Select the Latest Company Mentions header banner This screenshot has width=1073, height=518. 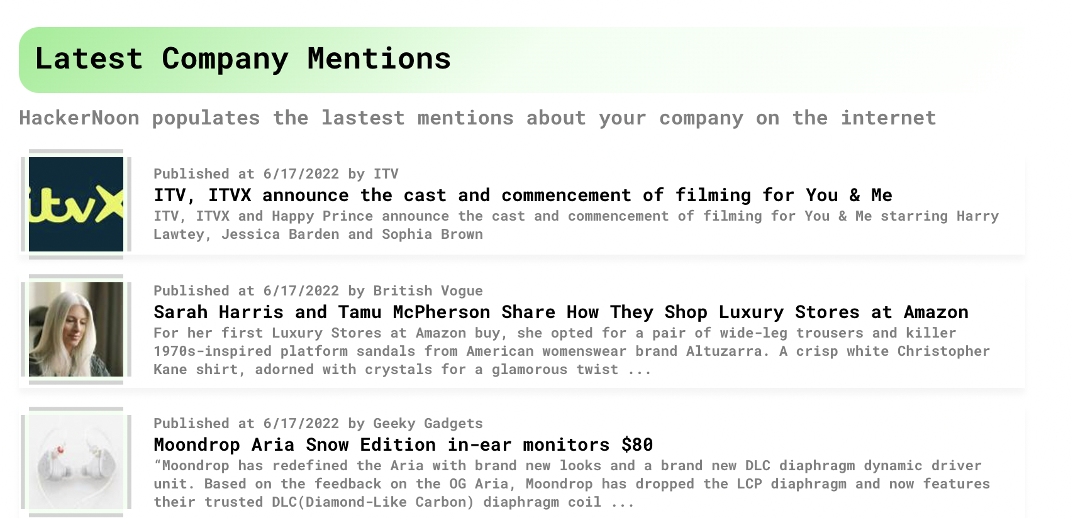pos(523,60)
